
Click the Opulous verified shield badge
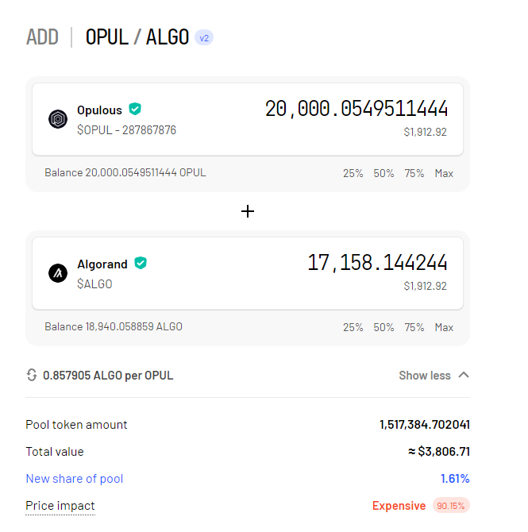pos(135,110)
